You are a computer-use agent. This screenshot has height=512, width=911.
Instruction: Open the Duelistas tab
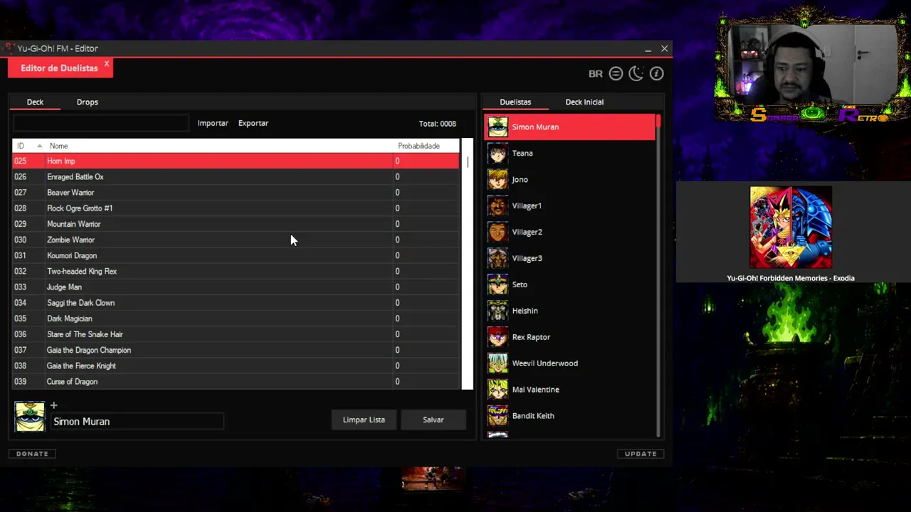(515, 102)
